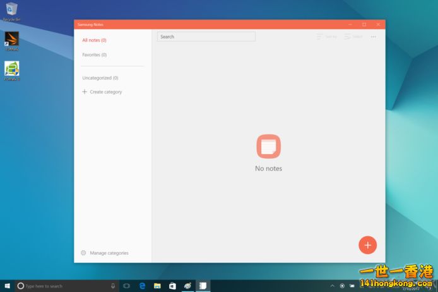Open the PCMark desktop shortcut
Screen dimensions: 438x292
12,71
